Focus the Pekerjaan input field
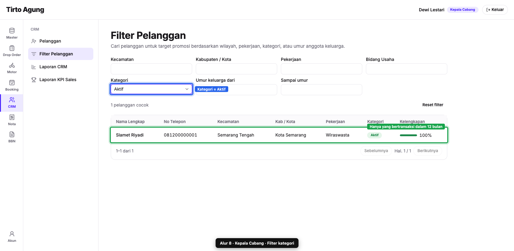This screenshot has width=514, height=251. click(322, 69)
